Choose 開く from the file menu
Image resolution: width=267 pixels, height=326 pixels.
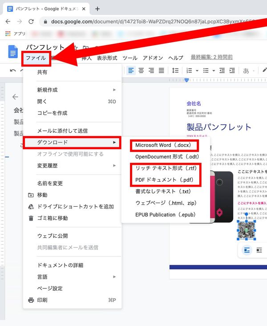72,101
